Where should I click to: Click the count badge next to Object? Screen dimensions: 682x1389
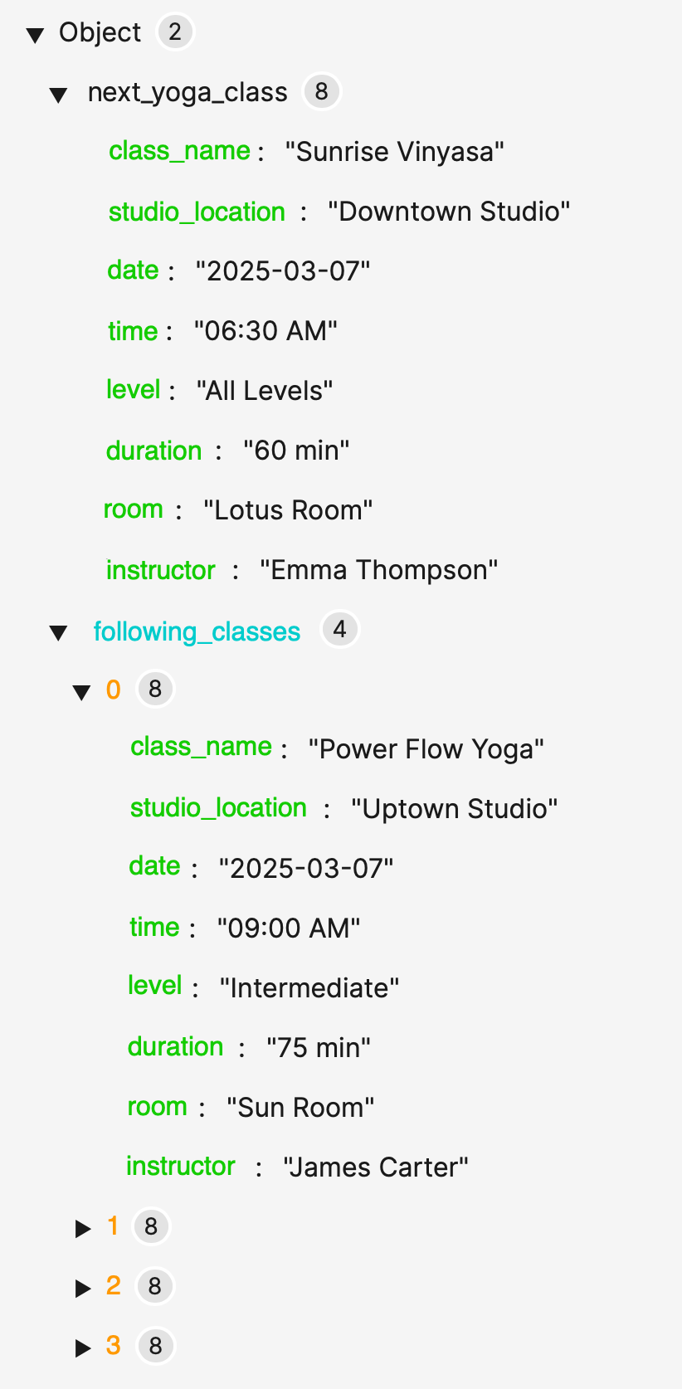pos(173,32)
